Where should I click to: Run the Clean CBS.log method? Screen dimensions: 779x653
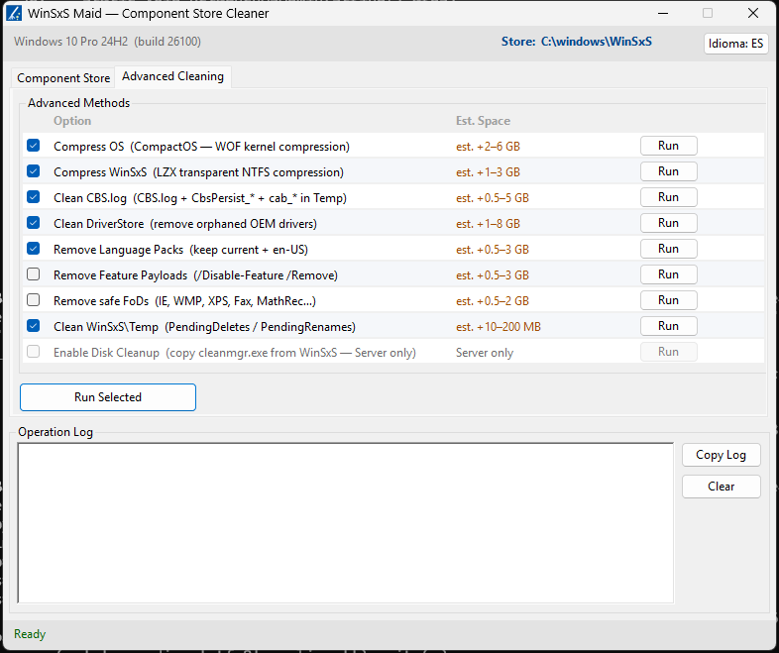(x=669, y=197)
